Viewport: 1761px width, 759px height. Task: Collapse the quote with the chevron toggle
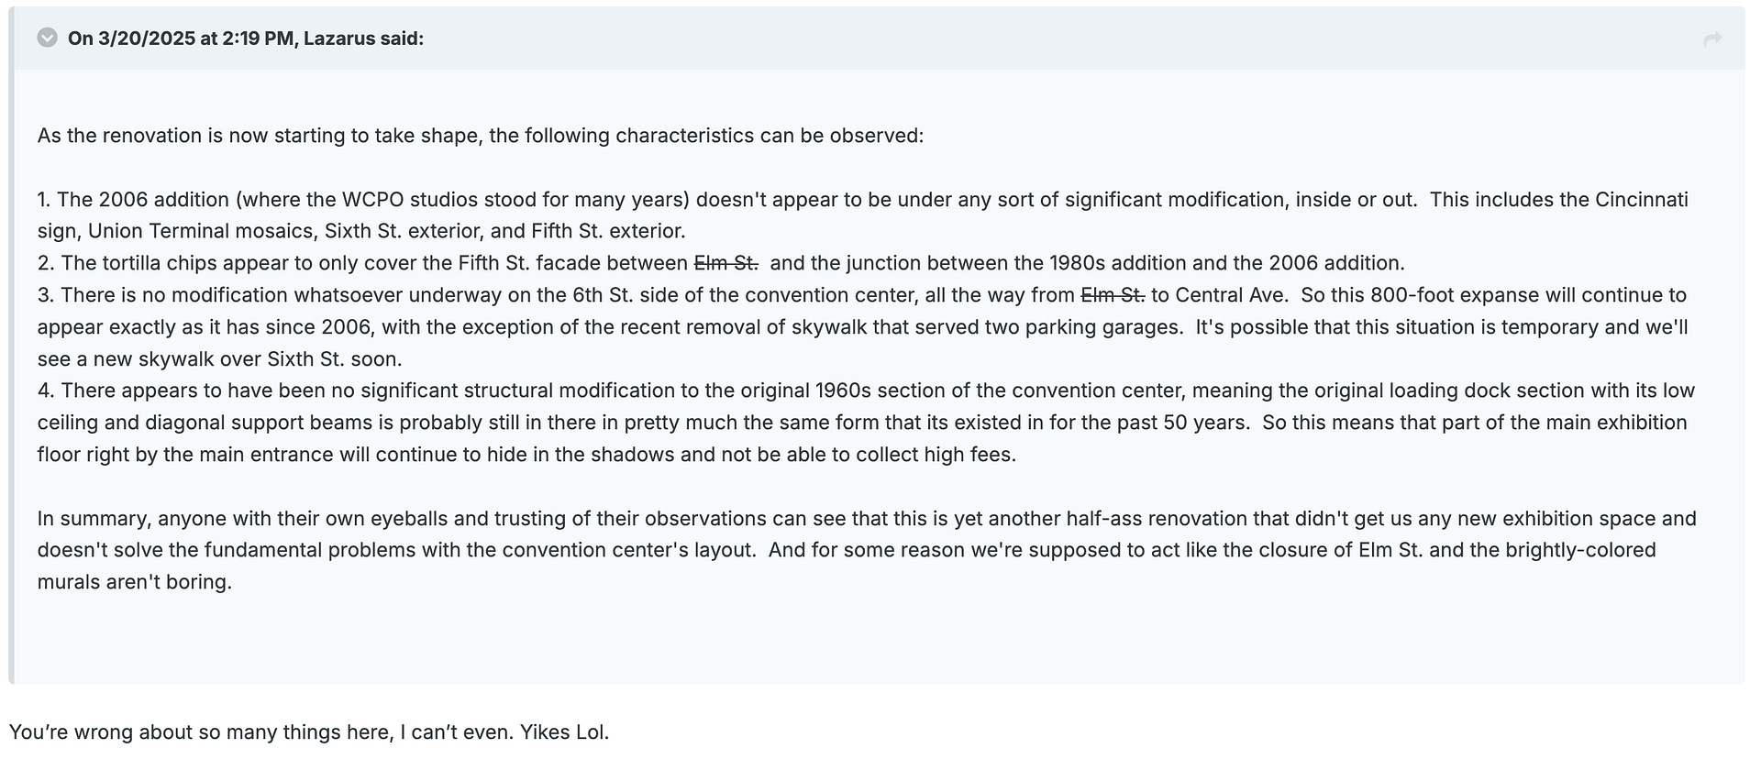coord(48,38)
